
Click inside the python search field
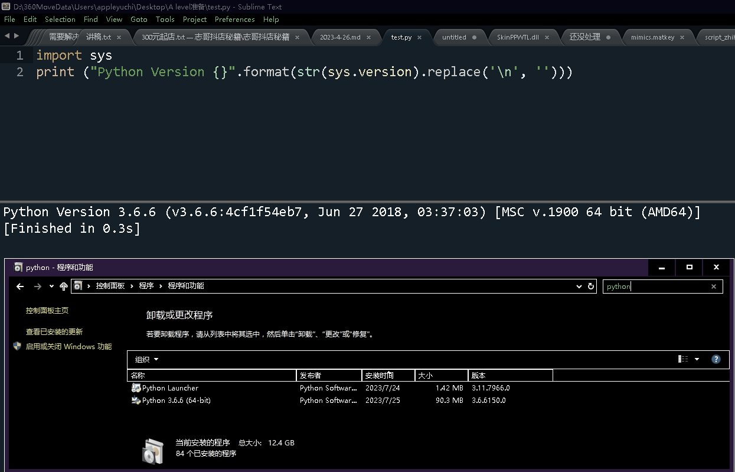coord(649,286)
